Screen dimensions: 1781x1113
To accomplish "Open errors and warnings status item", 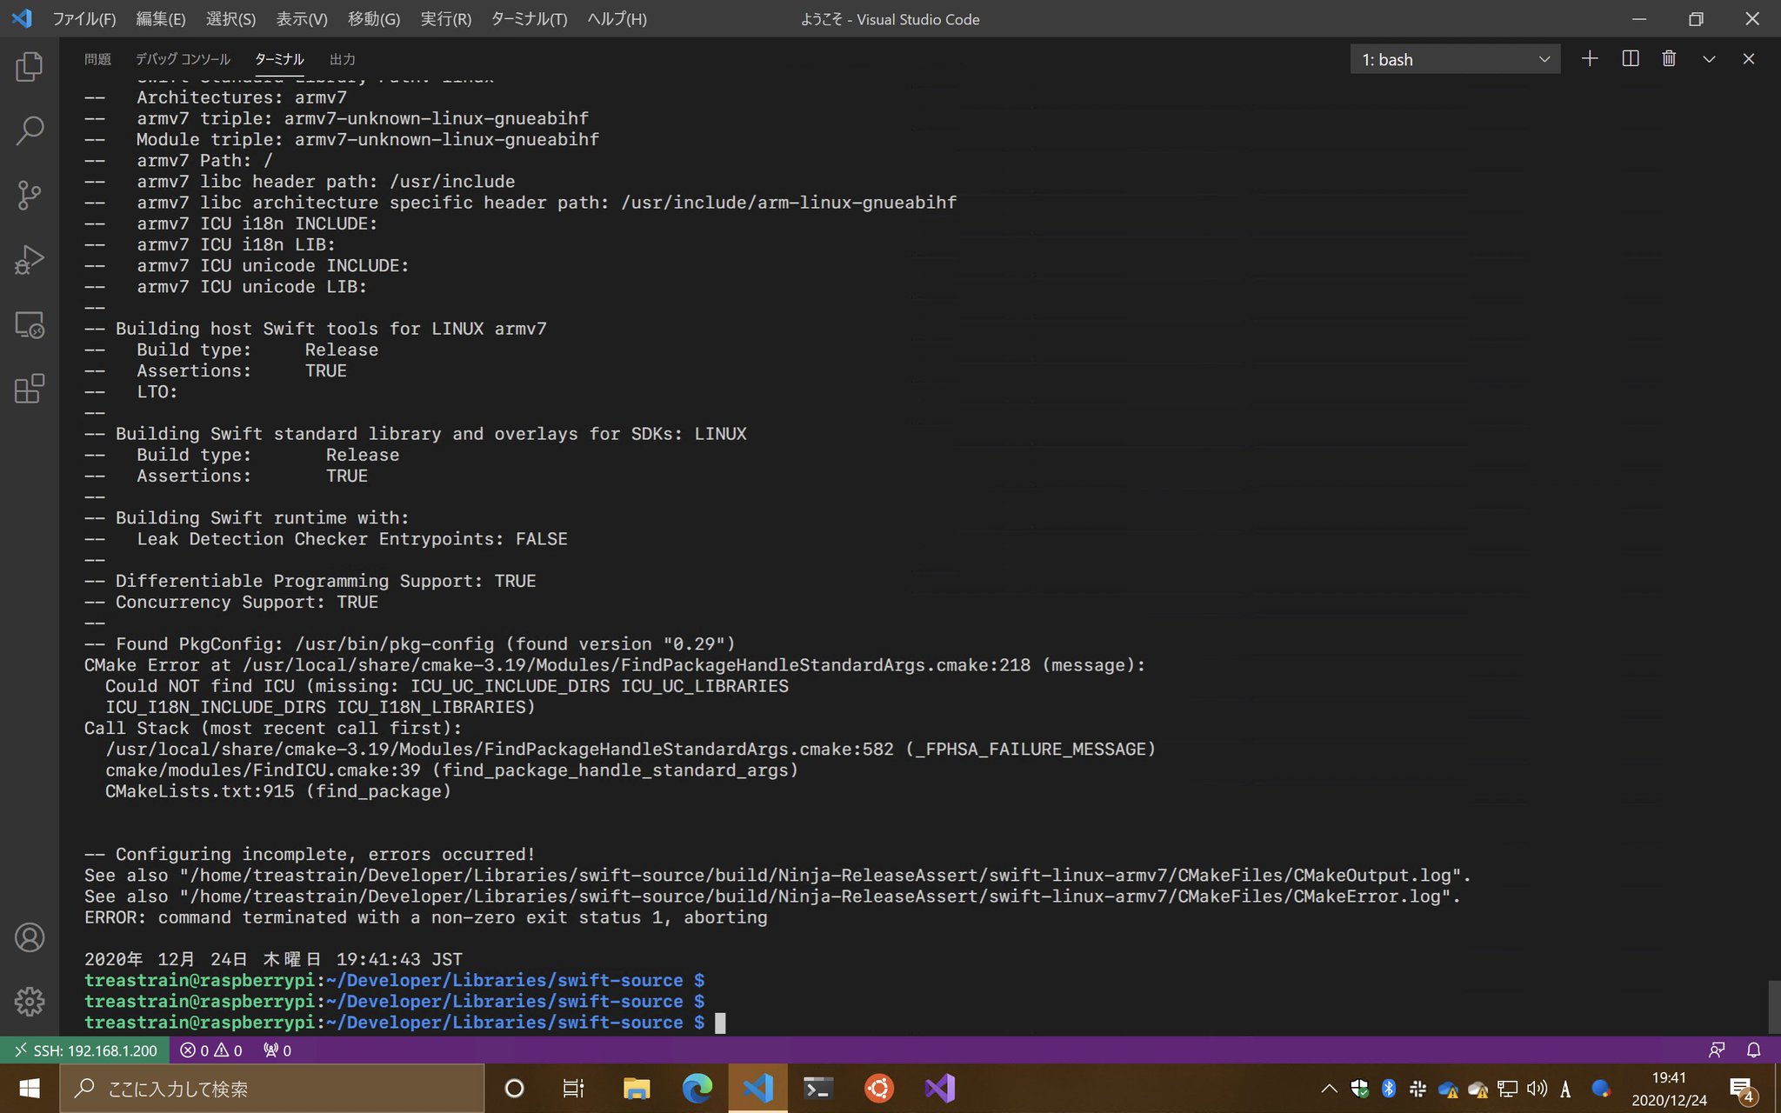I will [x=211, y=1050].
